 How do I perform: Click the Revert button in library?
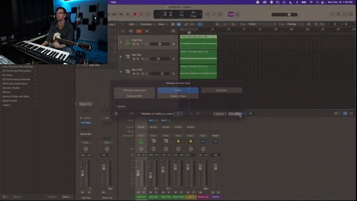pos(17,197)
